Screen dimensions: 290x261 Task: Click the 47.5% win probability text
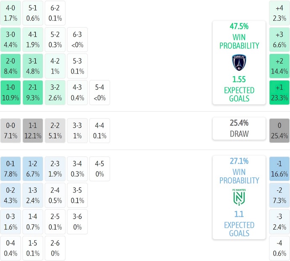pos(239,26)
